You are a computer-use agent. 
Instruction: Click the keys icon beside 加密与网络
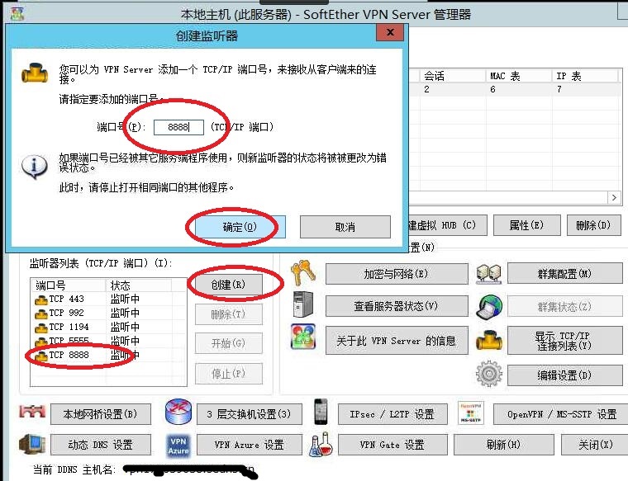[302, 273]
